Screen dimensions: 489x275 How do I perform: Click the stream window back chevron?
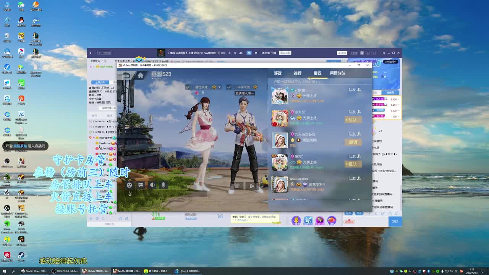(x=91, y=53)
